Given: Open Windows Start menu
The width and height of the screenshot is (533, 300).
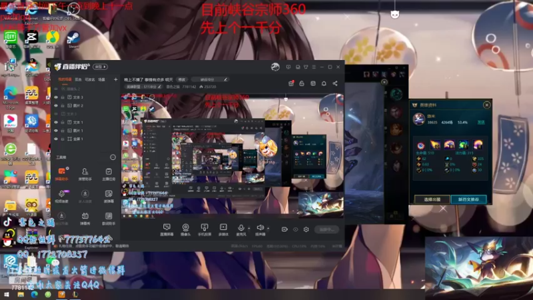Looking at the screenshot, I should click(7, 295).
